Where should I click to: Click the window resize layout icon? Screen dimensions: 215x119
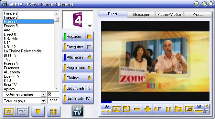click(127, 109)
